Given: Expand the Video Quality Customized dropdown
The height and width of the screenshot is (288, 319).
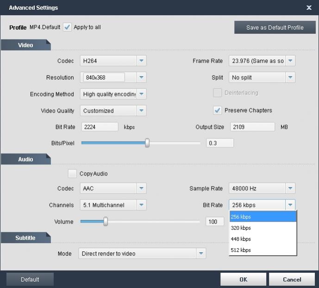Looking at the screenshot, I should point(142,111).
